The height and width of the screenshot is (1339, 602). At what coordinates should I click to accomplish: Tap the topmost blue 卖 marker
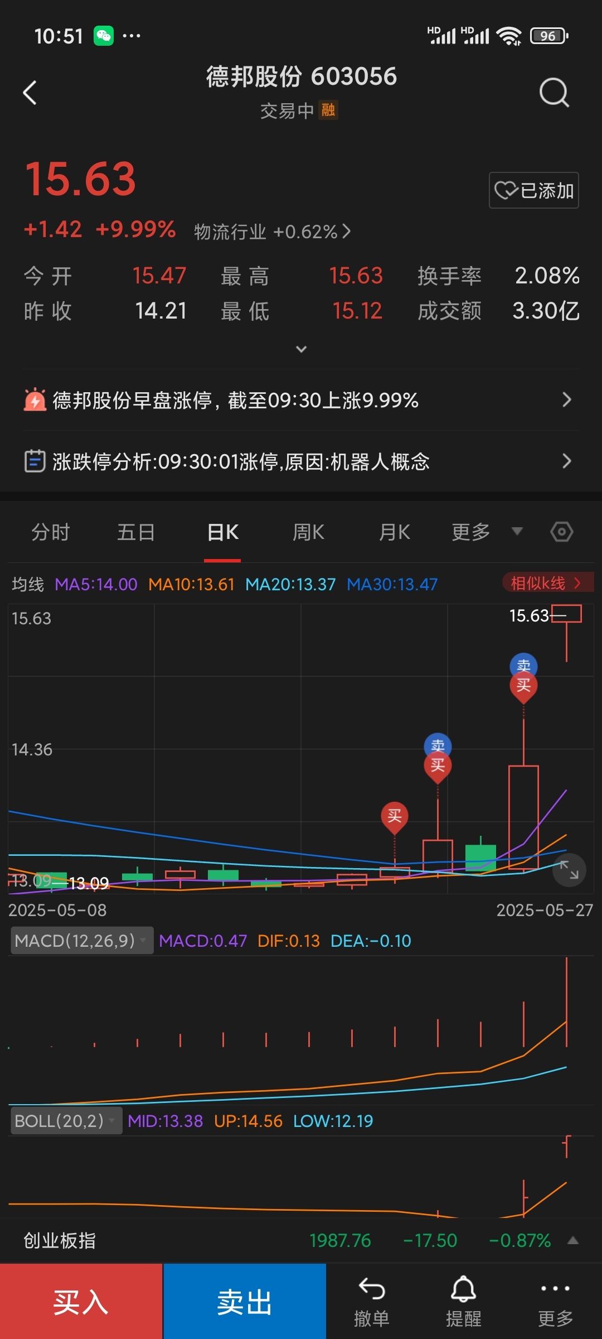pyautogui.click(x=524, y=664)
